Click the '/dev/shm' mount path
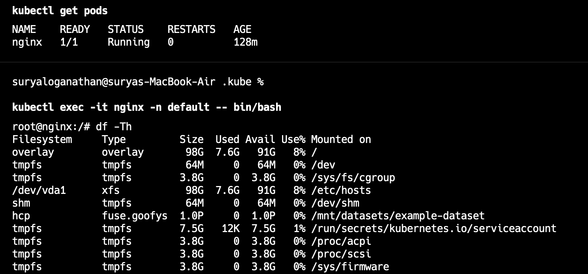 click(x=335, y=203)
